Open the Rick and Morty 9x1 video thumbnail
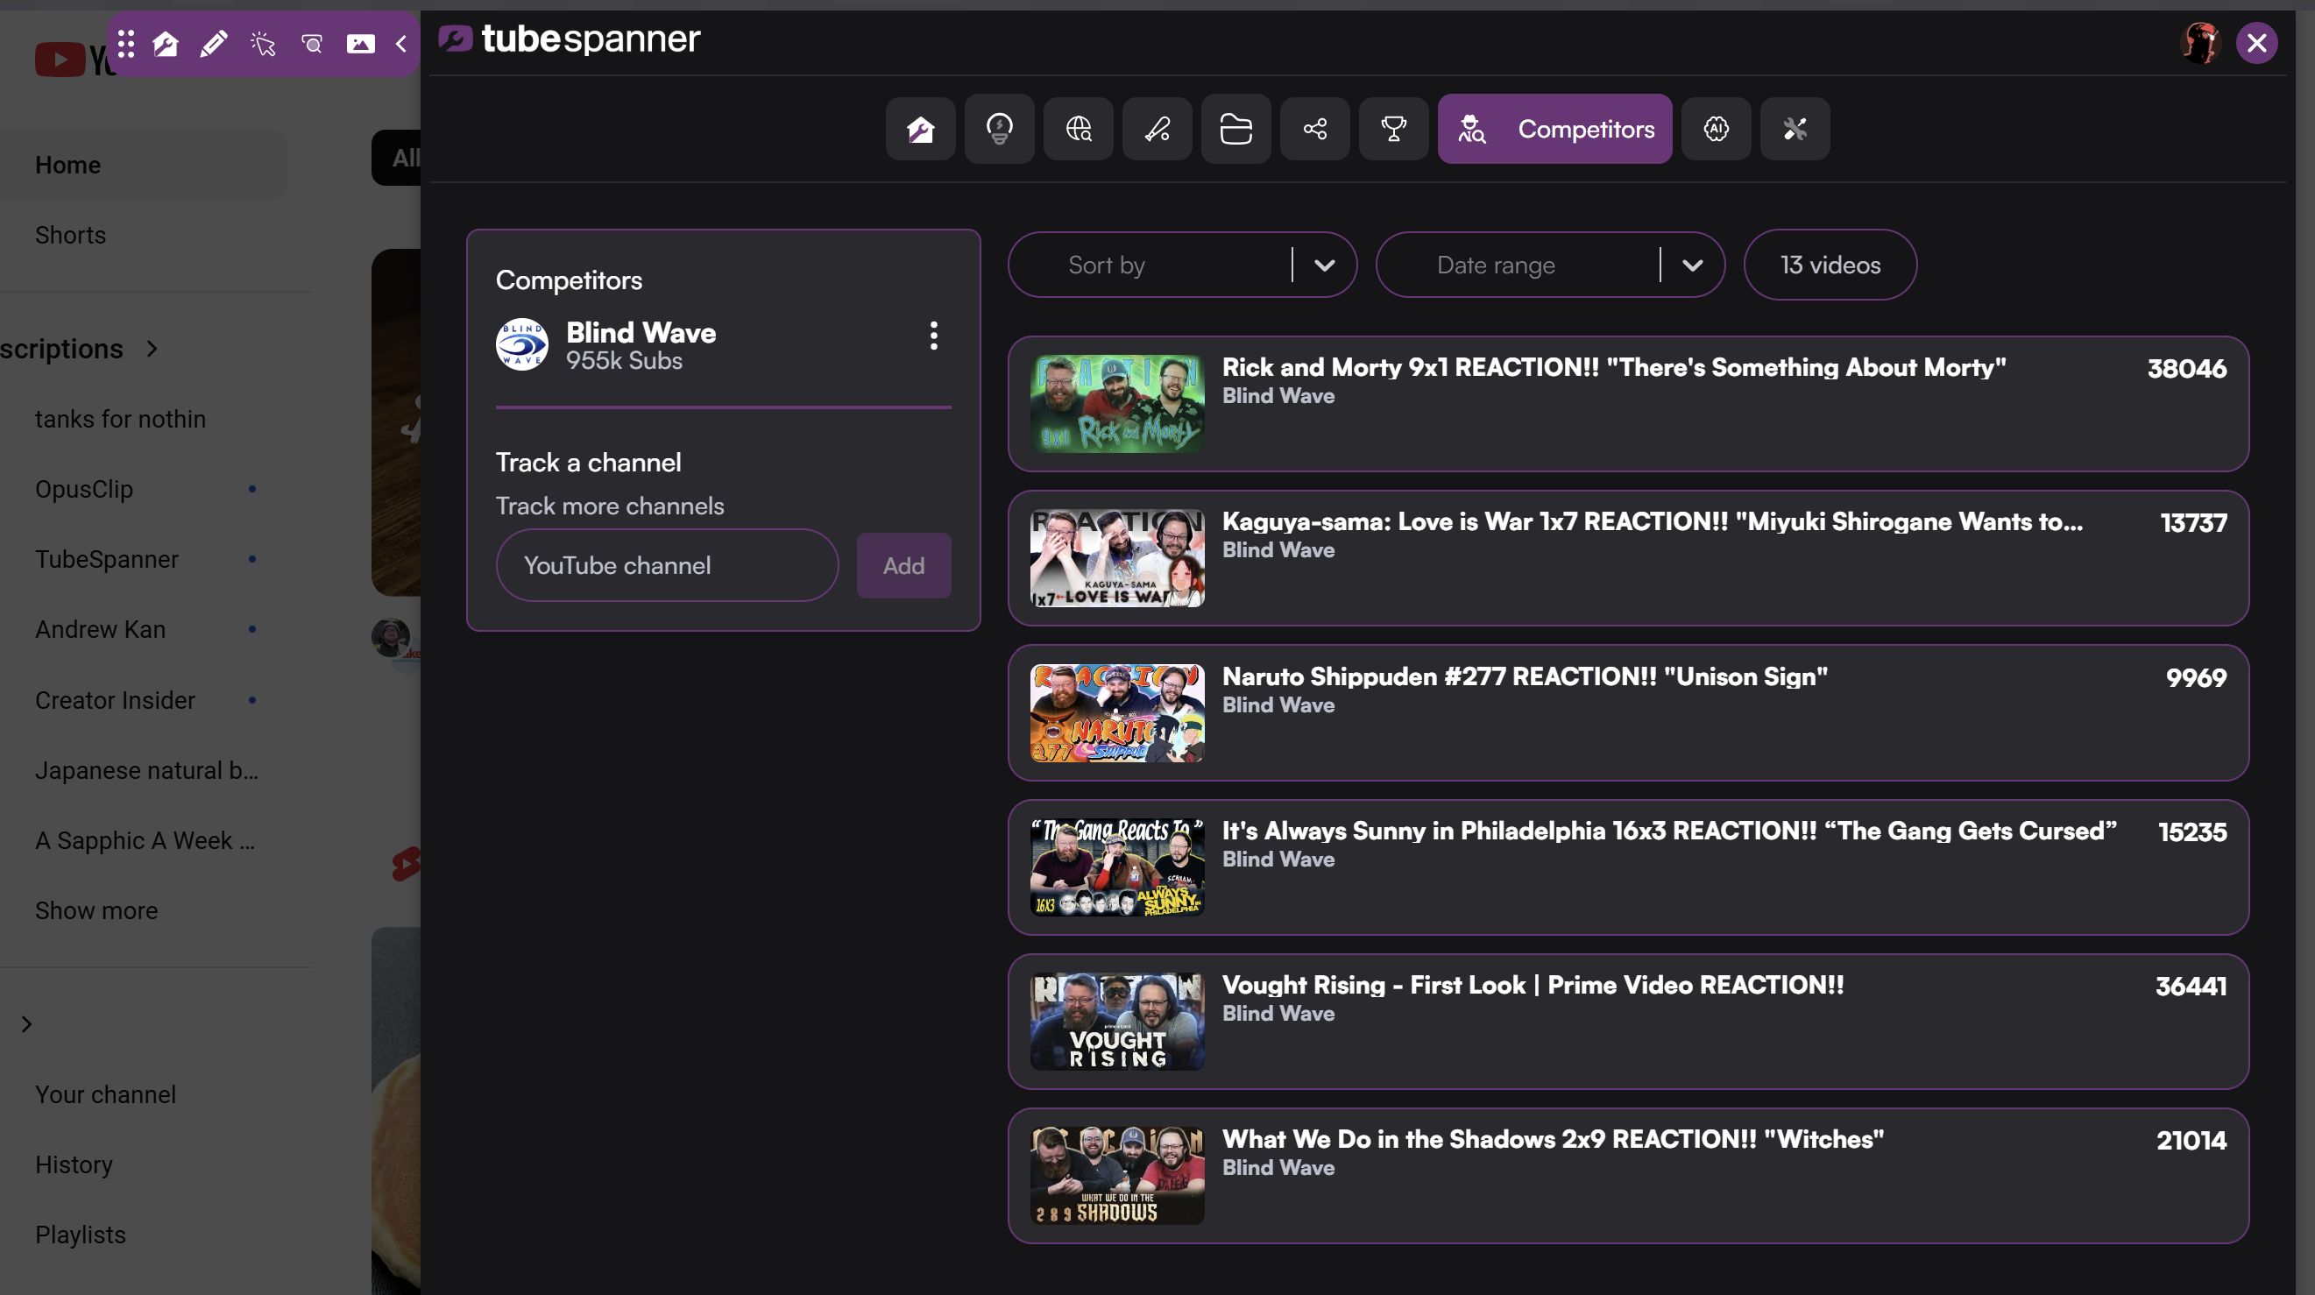2315x1295 pixels. [x=1118, y=404]
